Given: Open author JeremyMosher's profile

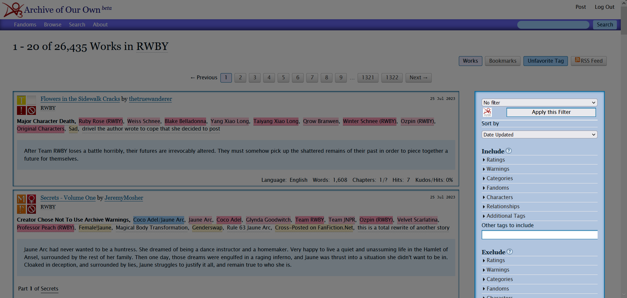Looking at the screenshot, I should pos(124,198).
